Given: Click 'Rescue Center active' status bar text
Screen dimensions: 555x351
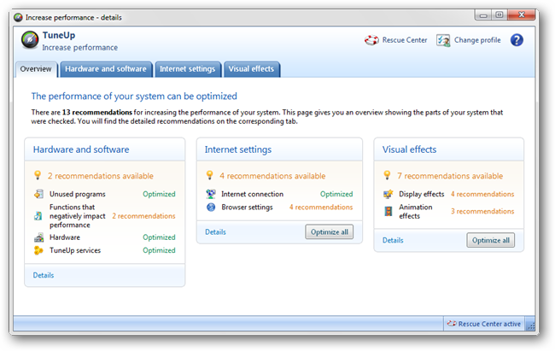Looking at the screenshot, I should 489,324.
